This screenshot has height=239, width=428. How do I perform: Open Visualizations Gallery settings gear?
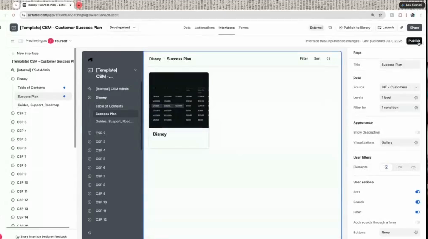click(x=416, y=142)
